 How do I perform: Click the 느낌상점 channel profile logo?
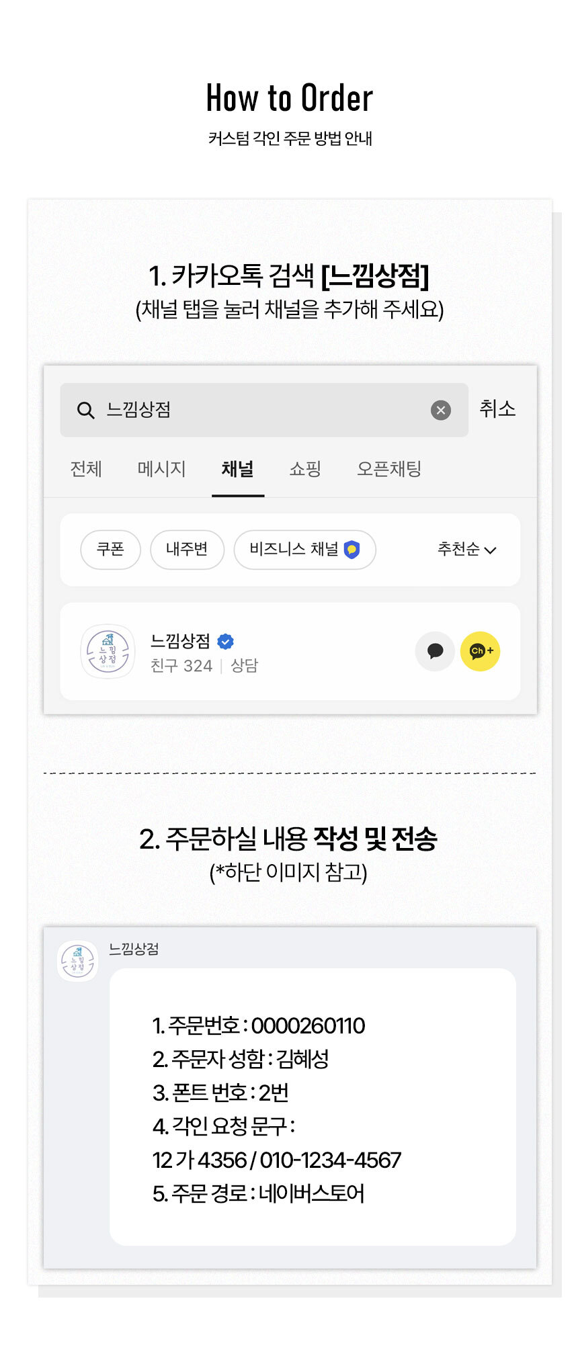[x=108, y=651]
